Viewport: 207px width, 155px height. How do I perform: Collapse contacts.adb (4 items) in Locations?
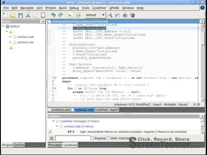tap(57, 126)
